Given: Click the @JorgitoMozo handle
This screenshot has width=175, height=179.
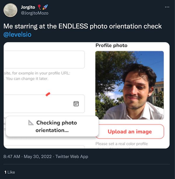Looking at the screenshot, I should point(35,13).
